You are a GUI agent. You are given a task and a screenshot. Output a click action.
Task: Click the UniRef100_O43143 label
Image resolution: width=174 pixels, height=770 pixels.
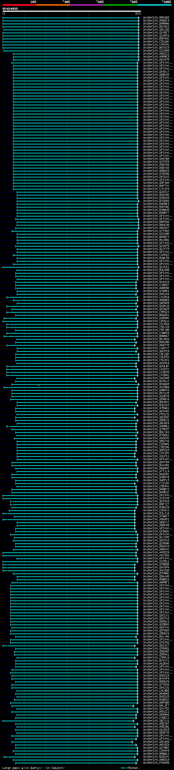coord(156,177)
